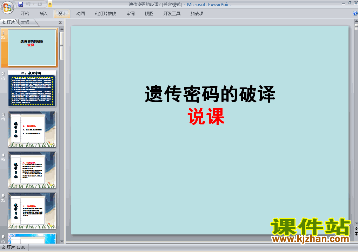Click thumbnail pane scroll up arrow
This screenshot has height=252, width=358.
(x=62, y=29)
